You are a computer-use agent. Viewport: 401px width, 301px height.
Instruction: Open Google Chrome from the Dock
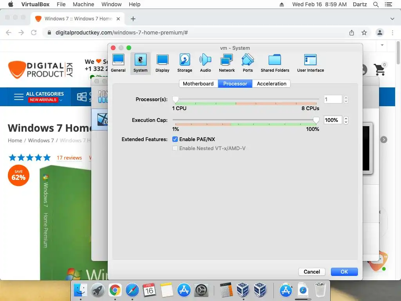[x=115, y=290]
